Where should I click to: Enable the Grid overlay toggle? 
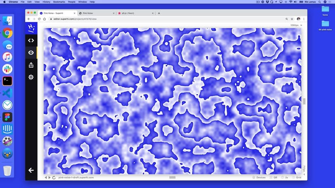(296, 178)
